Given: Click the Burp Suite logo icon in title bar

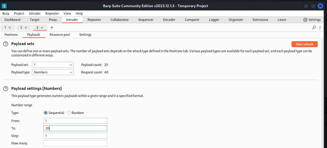Looking at the screenshot, I should [x=4, y=6].
